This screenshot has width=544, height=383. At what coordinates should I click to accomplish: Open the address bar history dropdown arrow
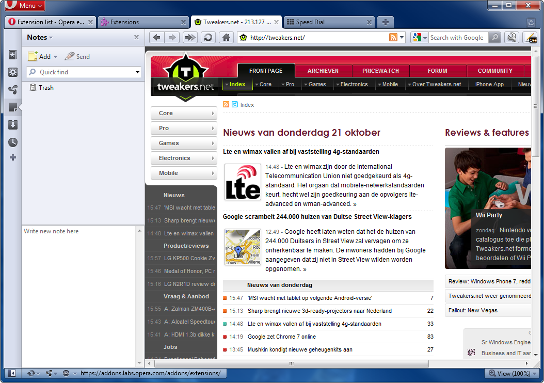tap(402, 38)
